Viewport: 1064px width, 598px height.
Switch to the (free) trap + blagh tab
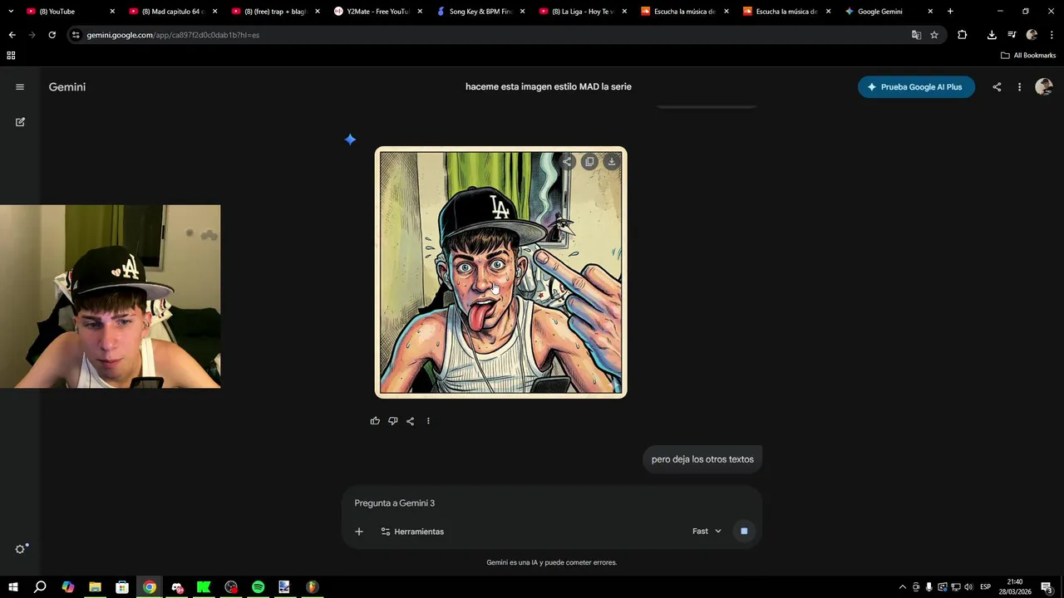click(275, 12)
